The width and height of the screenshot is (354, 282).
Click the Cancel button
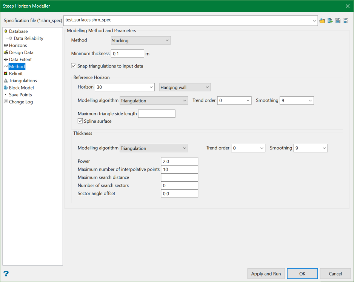(335, 274)
